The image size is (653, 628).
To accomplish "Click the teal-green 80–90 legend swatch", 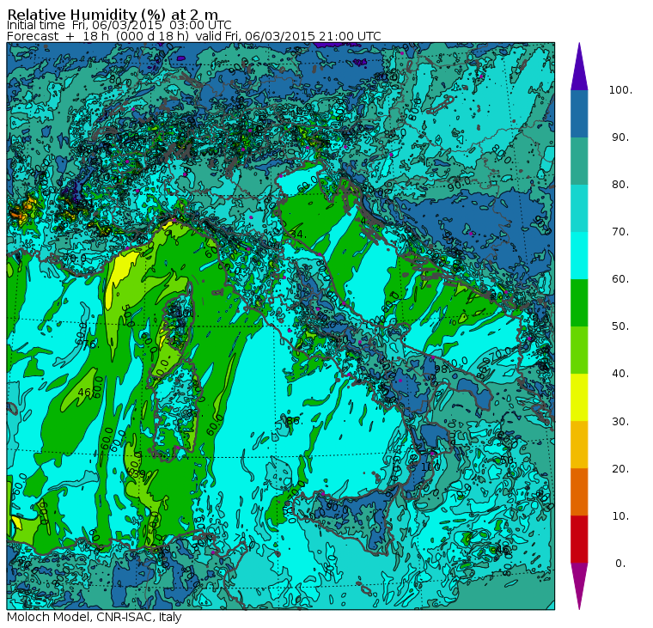I will click(x=579, y=162).
